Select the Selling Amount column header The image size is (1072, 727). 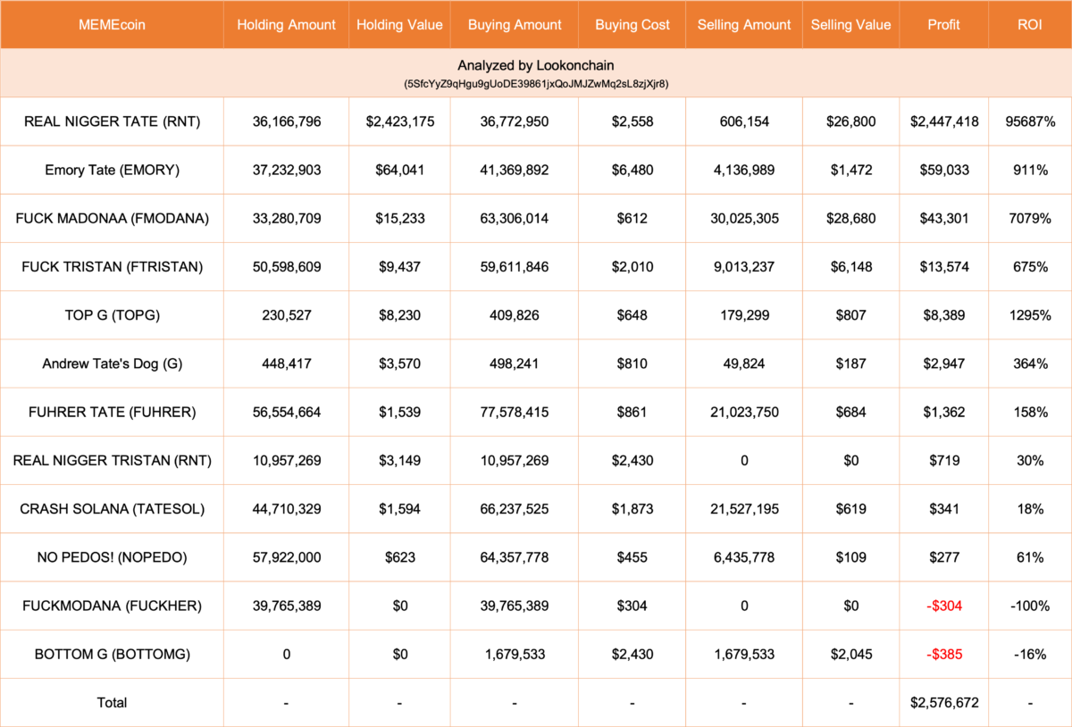tap(744, 25)
